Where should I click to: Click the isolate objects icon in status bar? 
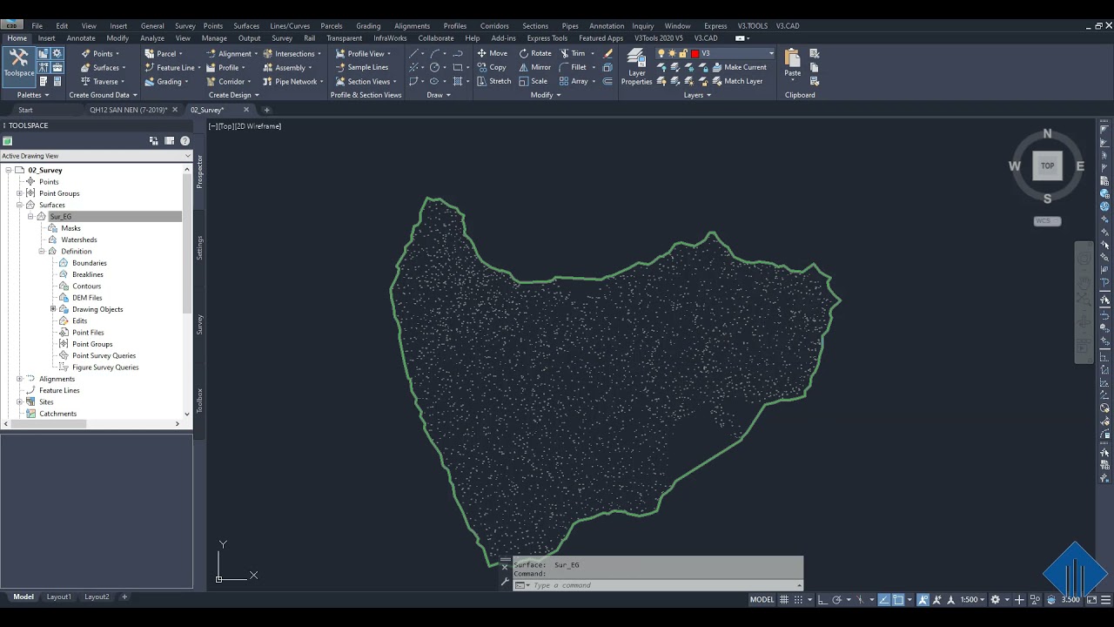click(x=1035, y=599)
